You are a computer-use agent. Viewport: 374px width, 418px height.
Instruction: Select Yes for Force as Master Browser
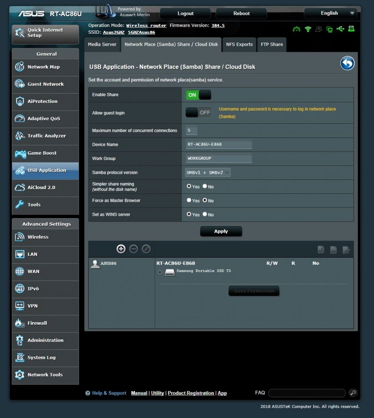coord(189,200)
